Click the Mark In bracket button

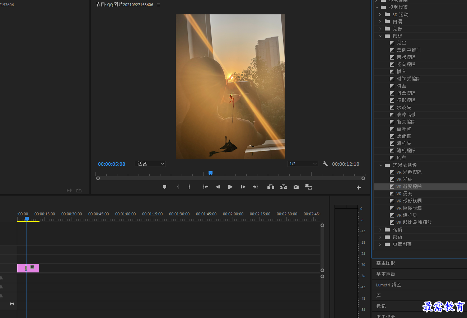coord(178,187)
